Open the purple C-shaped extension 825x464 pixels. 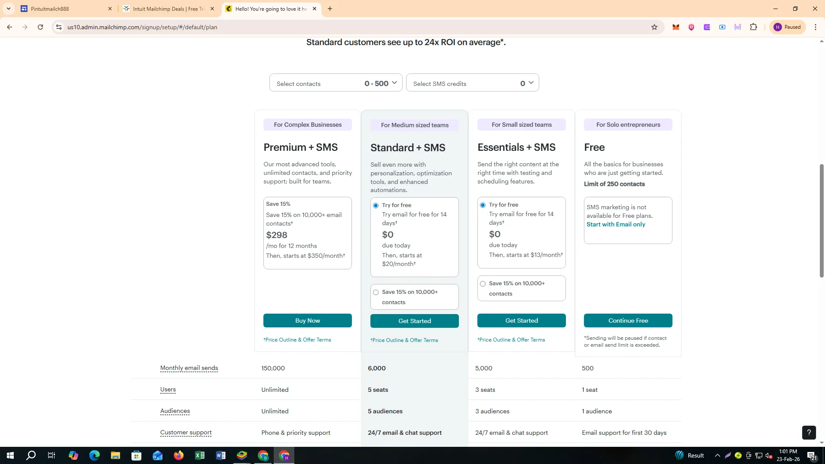click(x=707, y=27)
